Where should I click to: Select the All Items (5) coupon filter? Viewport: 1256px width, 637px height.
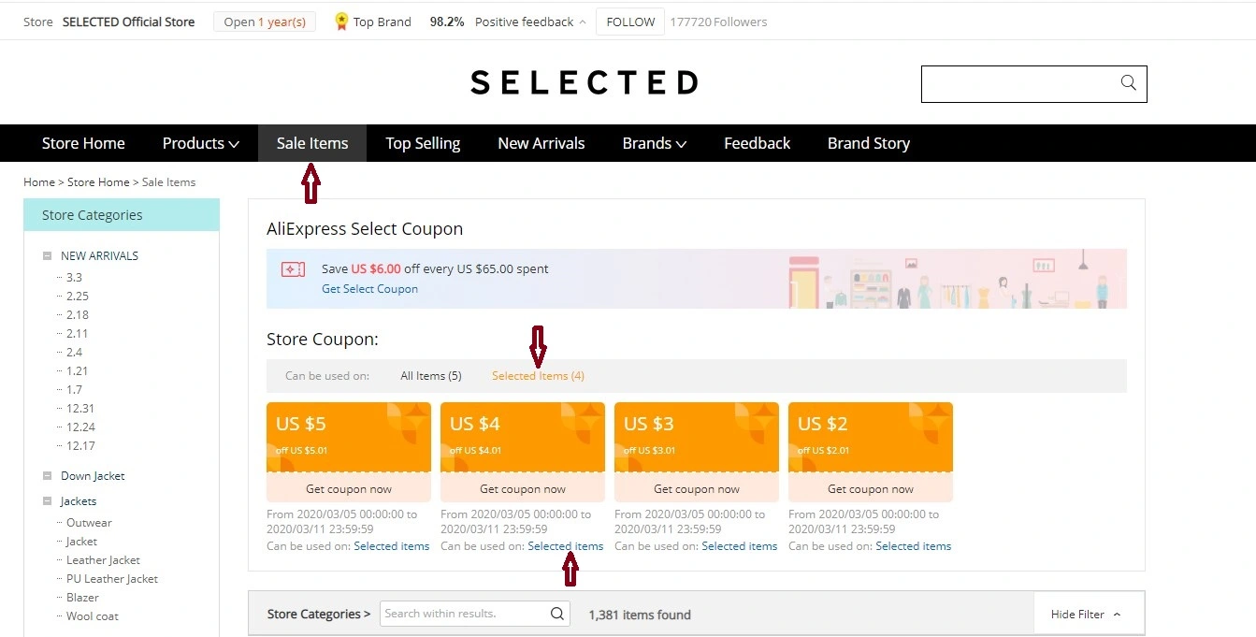431,376
